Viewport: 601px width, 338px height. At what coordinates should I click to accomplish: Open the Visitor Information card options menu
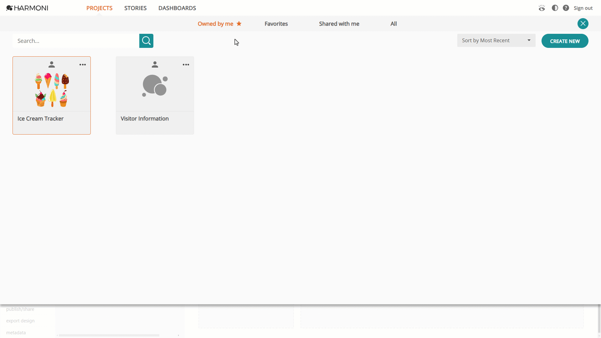coord(186,65)
